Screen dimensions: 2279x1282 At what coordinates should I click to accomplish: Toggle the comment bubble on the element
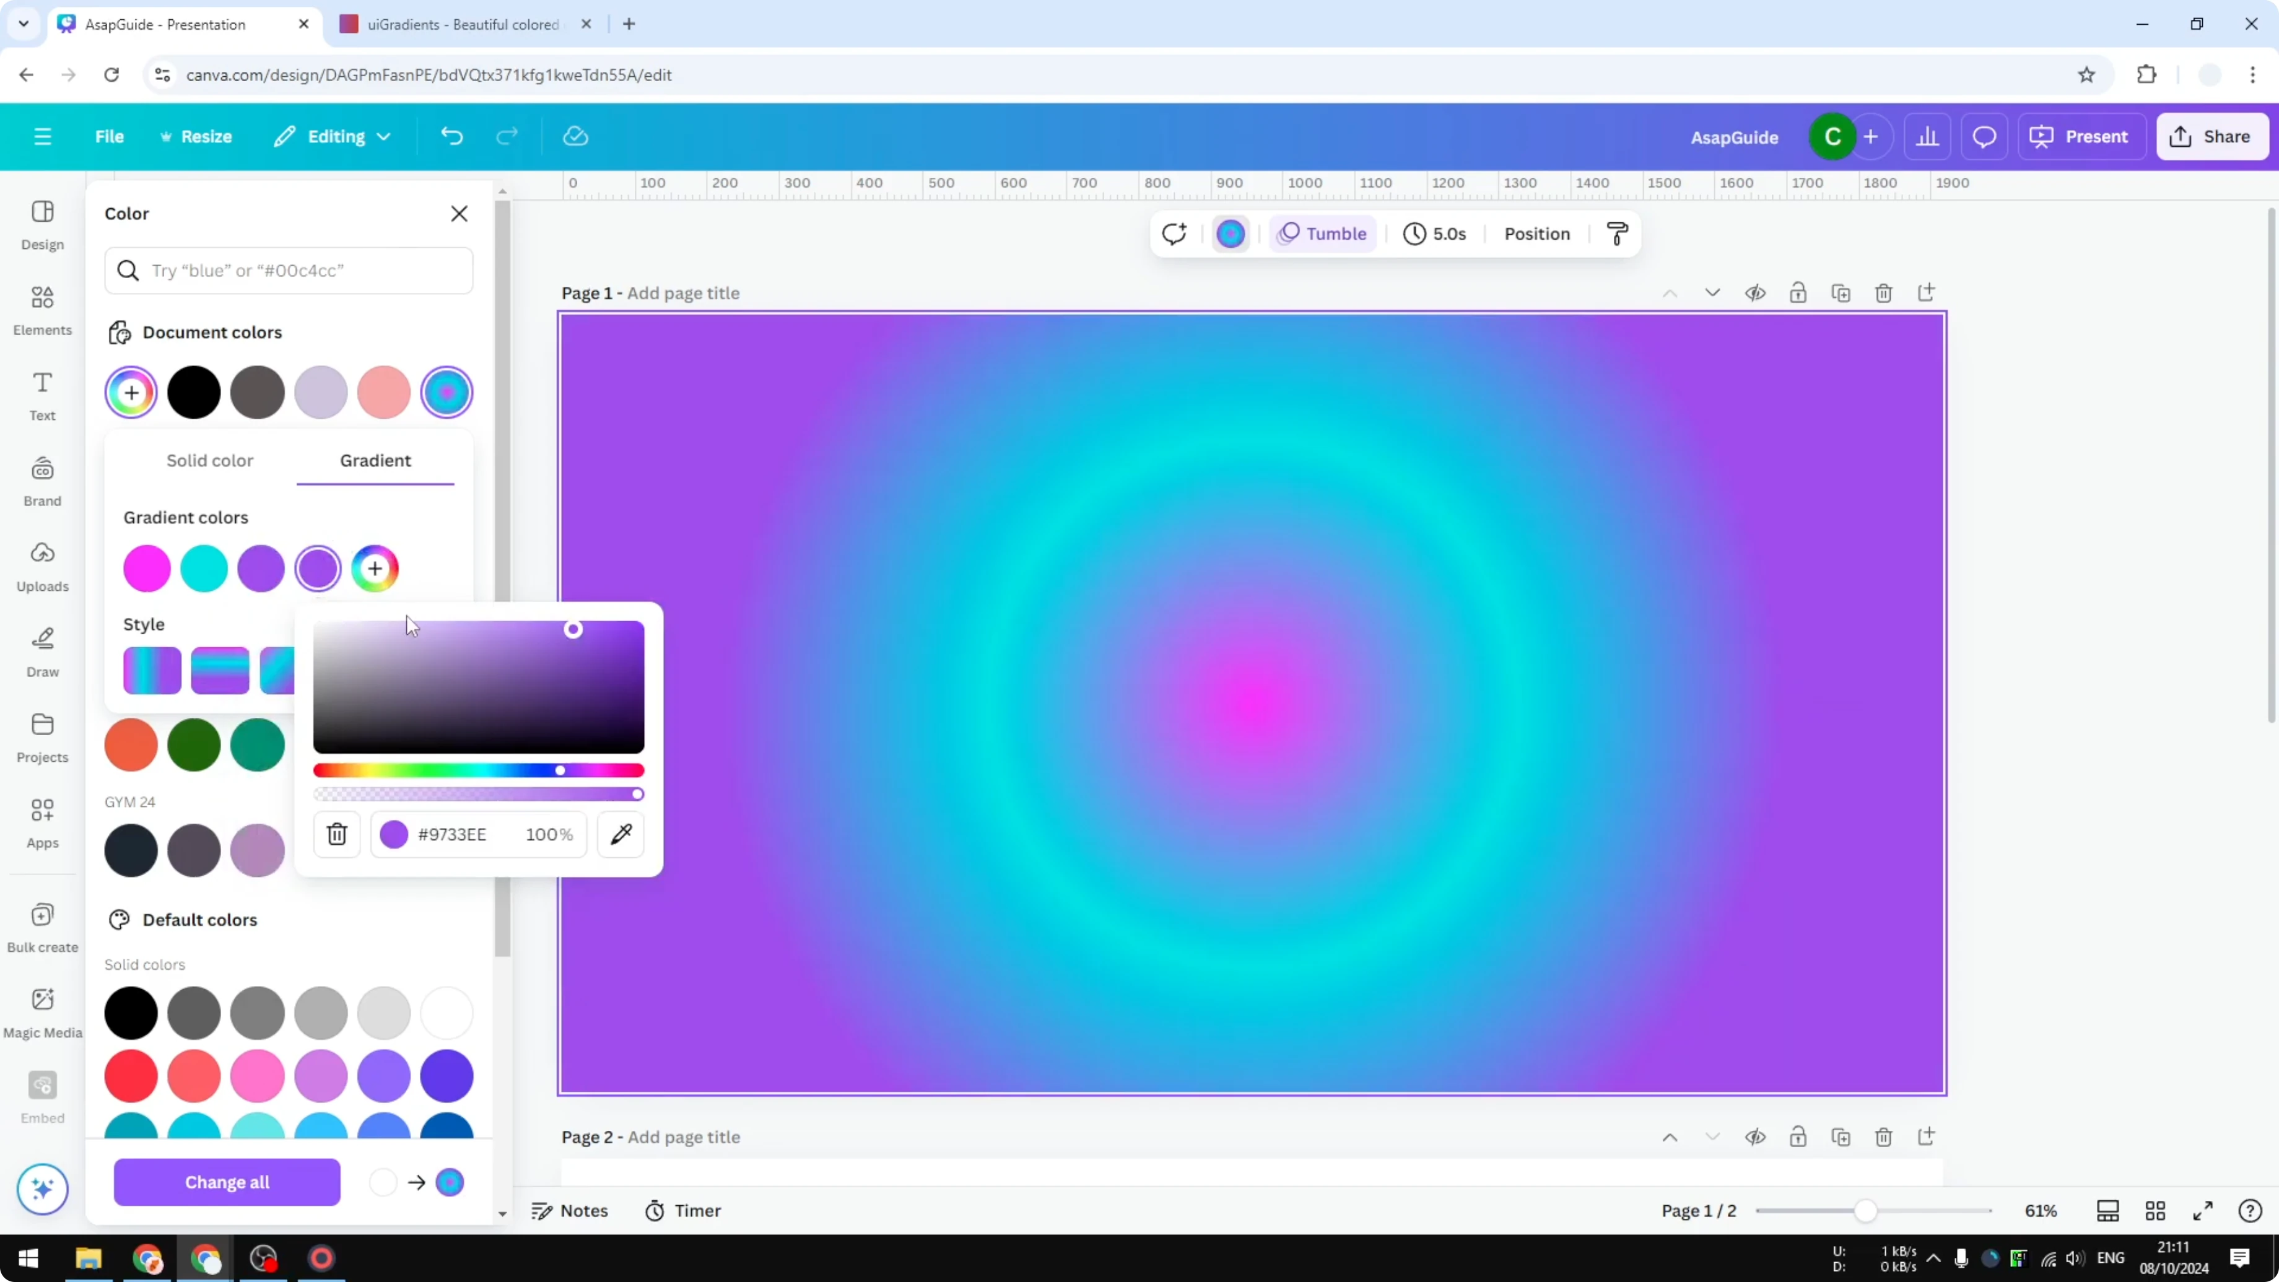[x=1174, y=233]
